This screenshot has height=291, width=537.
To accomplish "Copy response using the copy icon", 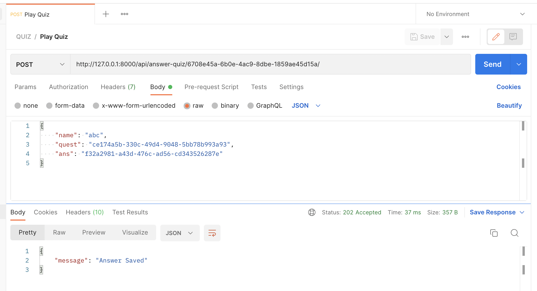I will [x=494, y=233].
